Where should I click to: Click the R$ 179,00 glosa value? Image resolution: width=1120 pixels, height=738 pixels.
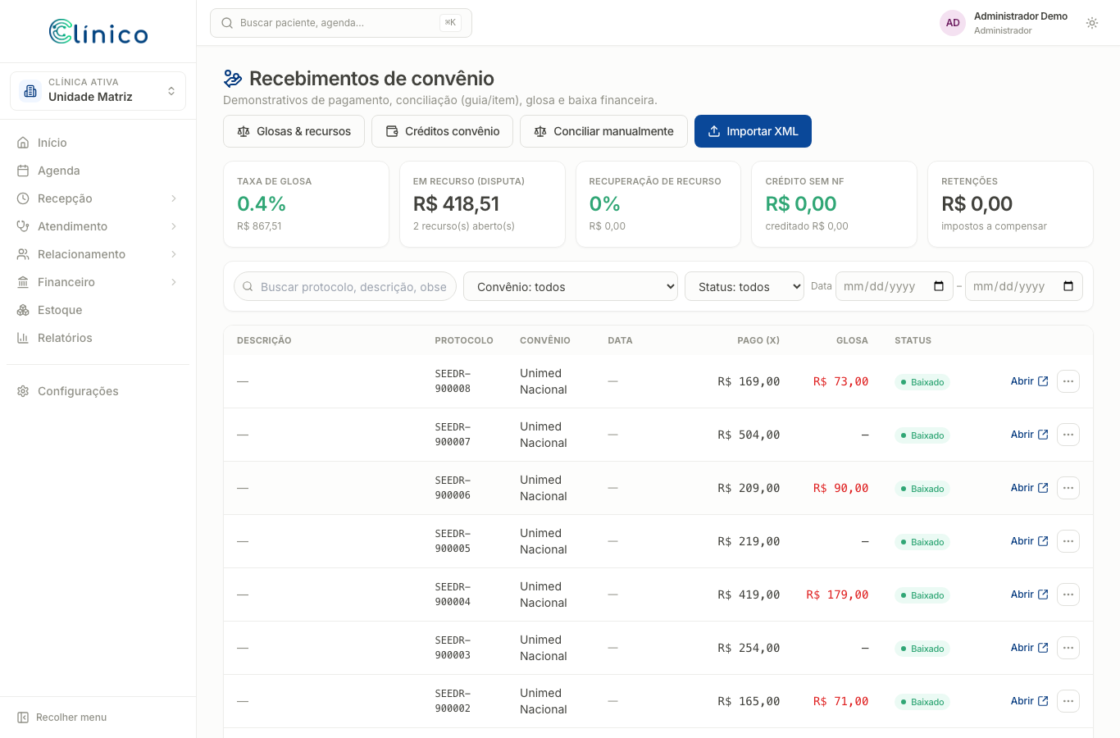837,594
